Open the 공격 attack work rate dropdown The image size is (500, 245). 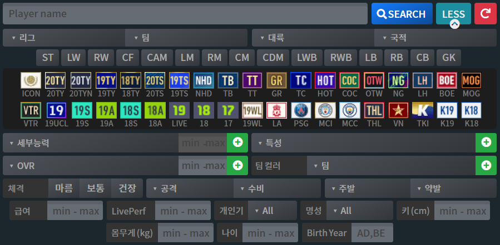click(190, 188)
